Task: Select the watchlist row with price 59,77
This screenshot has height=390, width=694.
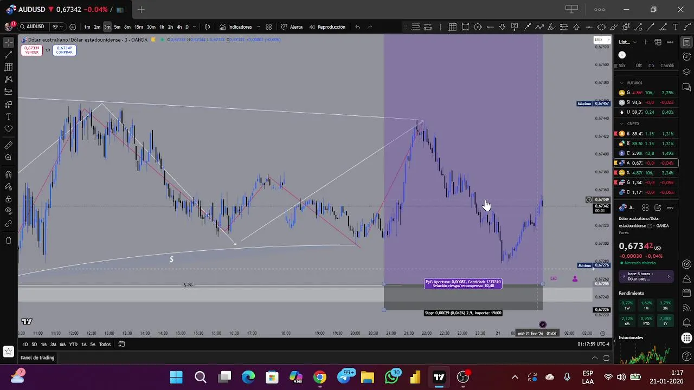Action: 647,112
